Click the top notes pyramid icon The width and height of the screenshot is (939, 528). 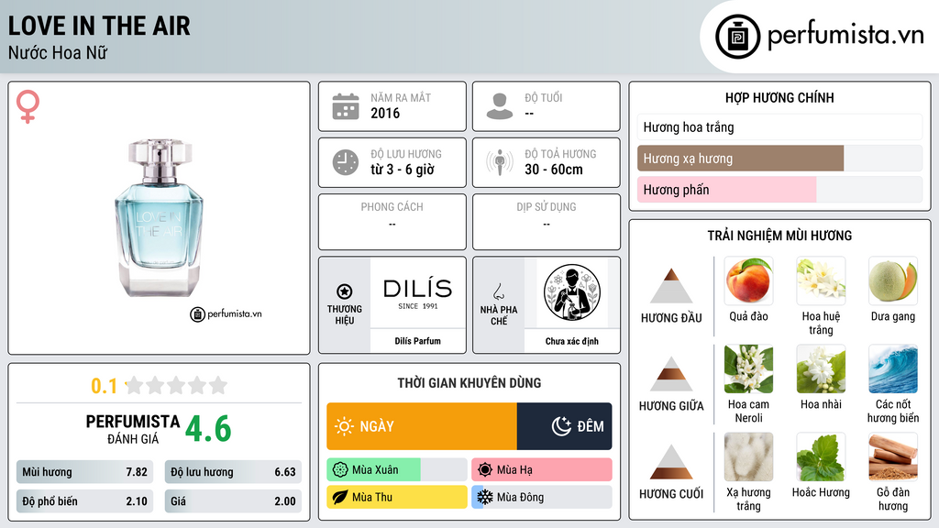[x=671, y=286]
